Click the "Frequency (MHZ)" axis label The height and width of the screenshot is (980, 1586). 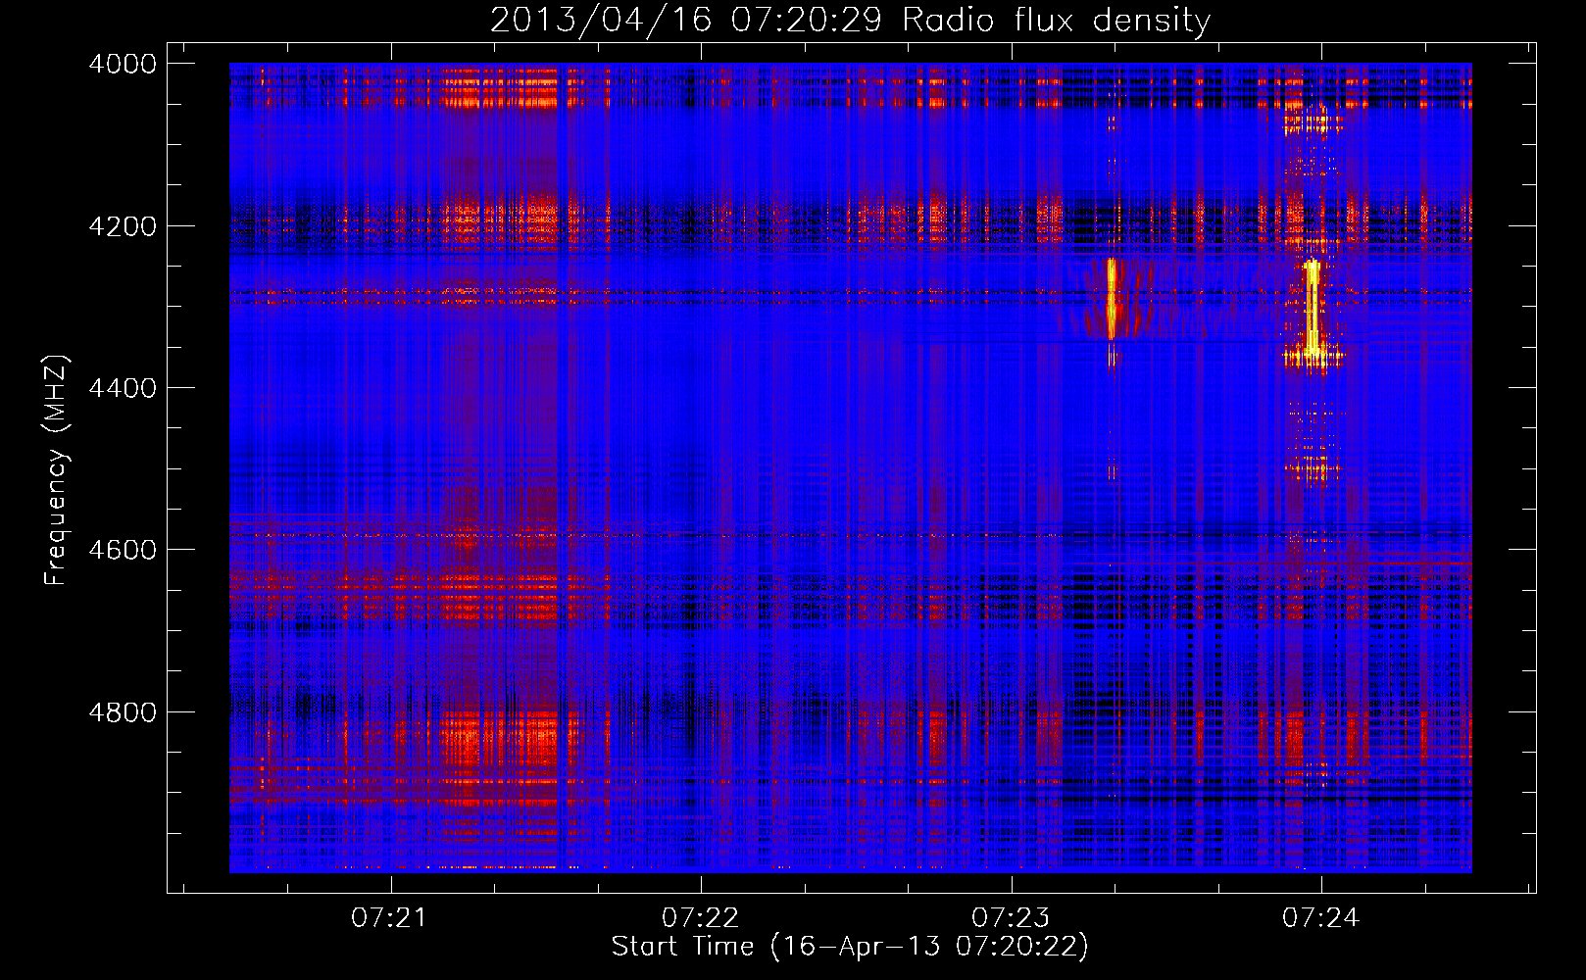click(57, 470)
